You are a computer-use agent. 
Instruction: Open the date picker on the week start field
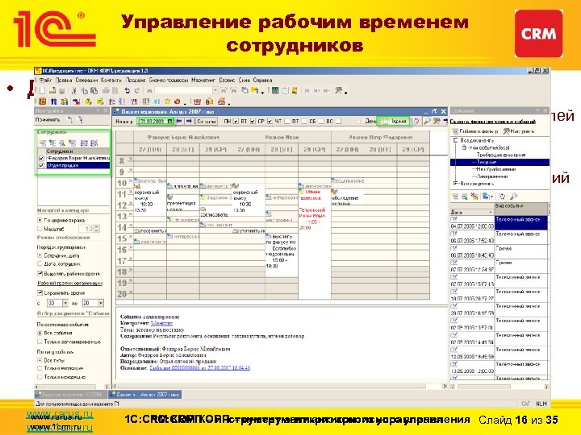[x=169, y=121]
